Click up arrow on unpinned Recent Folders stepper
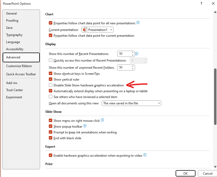 [x=133, y=66]
